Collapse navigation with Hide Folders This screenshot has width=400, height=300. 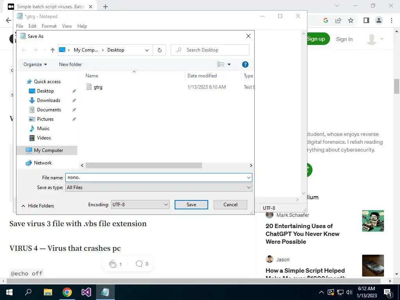coord(38,206)
